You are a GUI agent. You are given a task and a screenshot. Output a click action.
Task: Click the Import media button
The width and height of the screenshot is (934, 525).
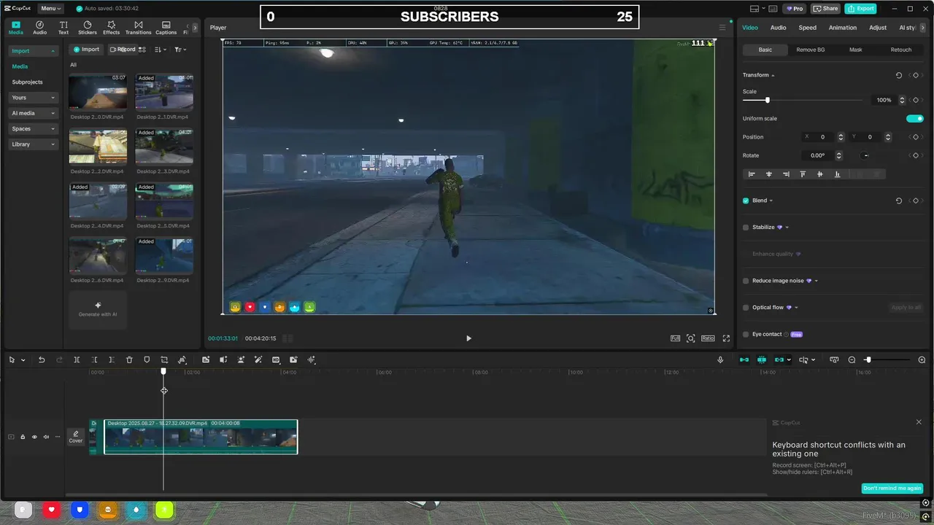click(86, 50)
